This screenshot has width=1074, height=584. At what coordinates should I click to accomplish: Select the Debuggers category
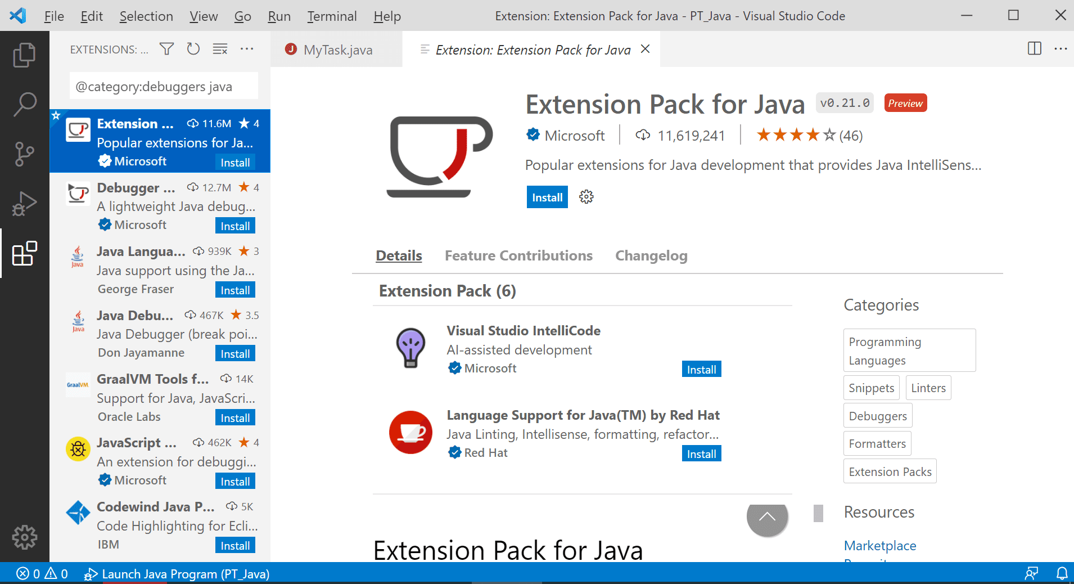click(877, 416)
